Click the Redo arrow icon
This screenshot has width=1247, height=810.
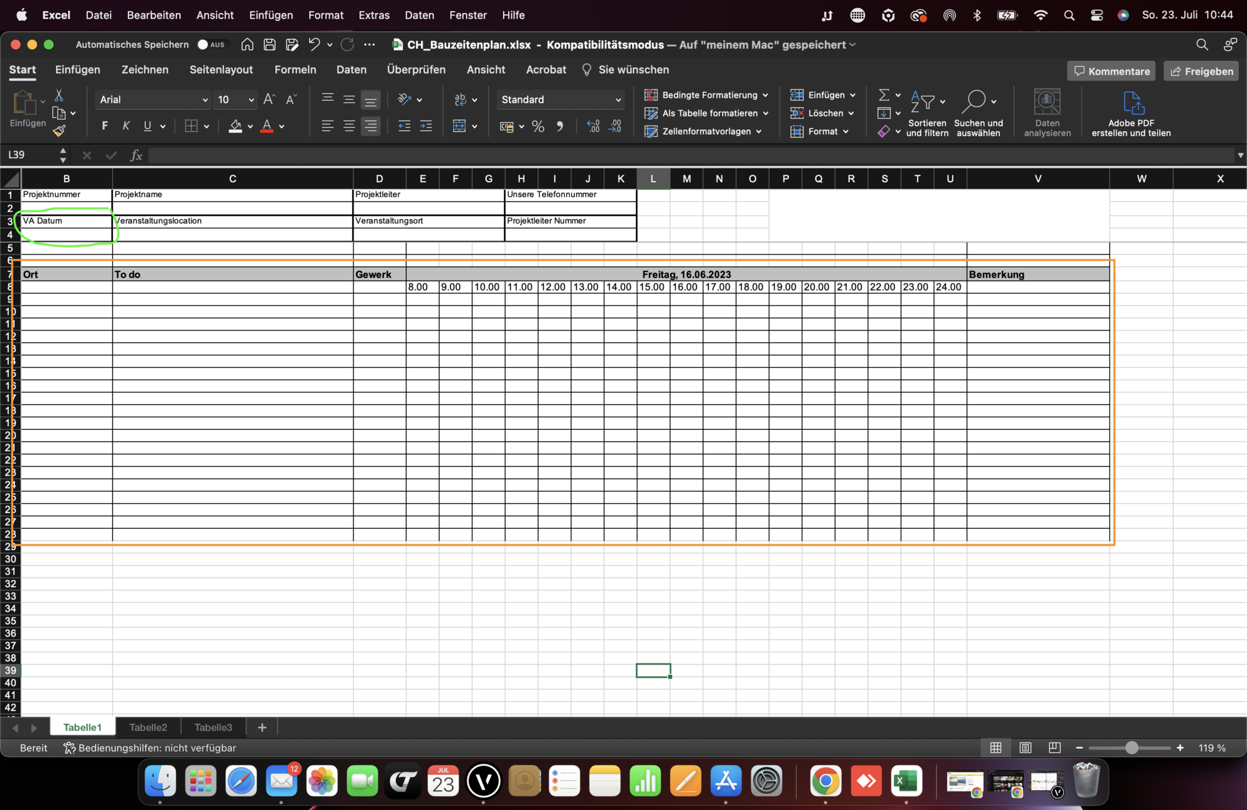pos(347,45)
